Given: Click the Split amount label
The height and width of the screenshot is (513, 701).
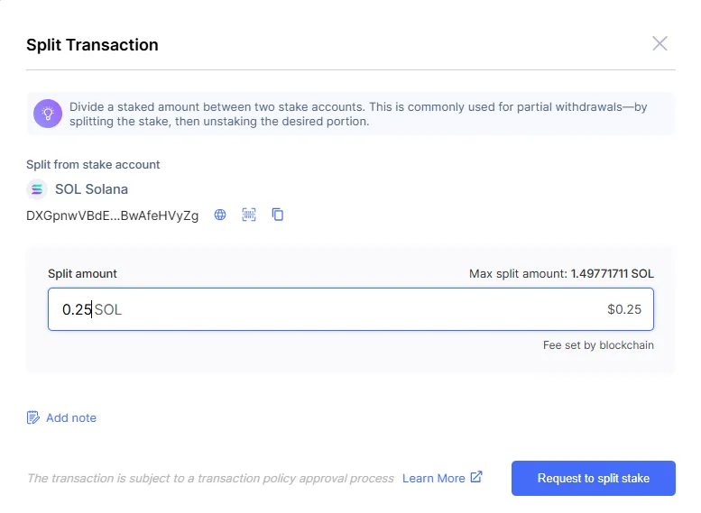Looking at the screenshot, I should coord(82,273).
